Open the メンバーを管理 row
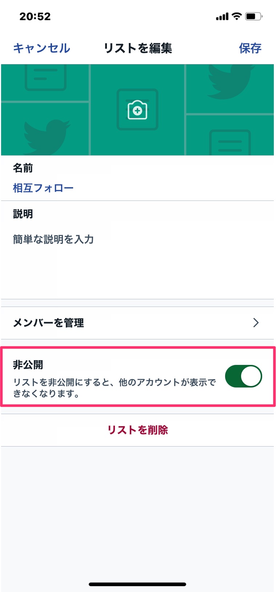276x592 pixels. pos(137,323)
